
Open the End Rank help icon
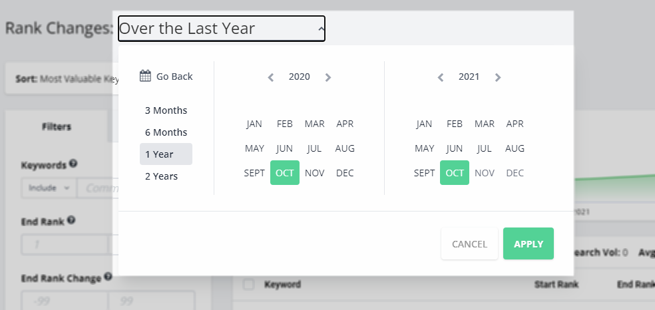71,220
